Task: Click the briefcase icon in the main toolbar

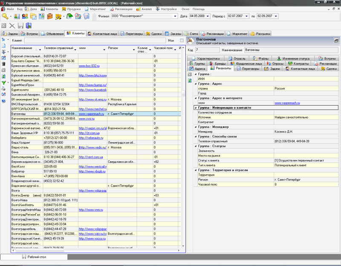Action: click(x=50, y=16)
